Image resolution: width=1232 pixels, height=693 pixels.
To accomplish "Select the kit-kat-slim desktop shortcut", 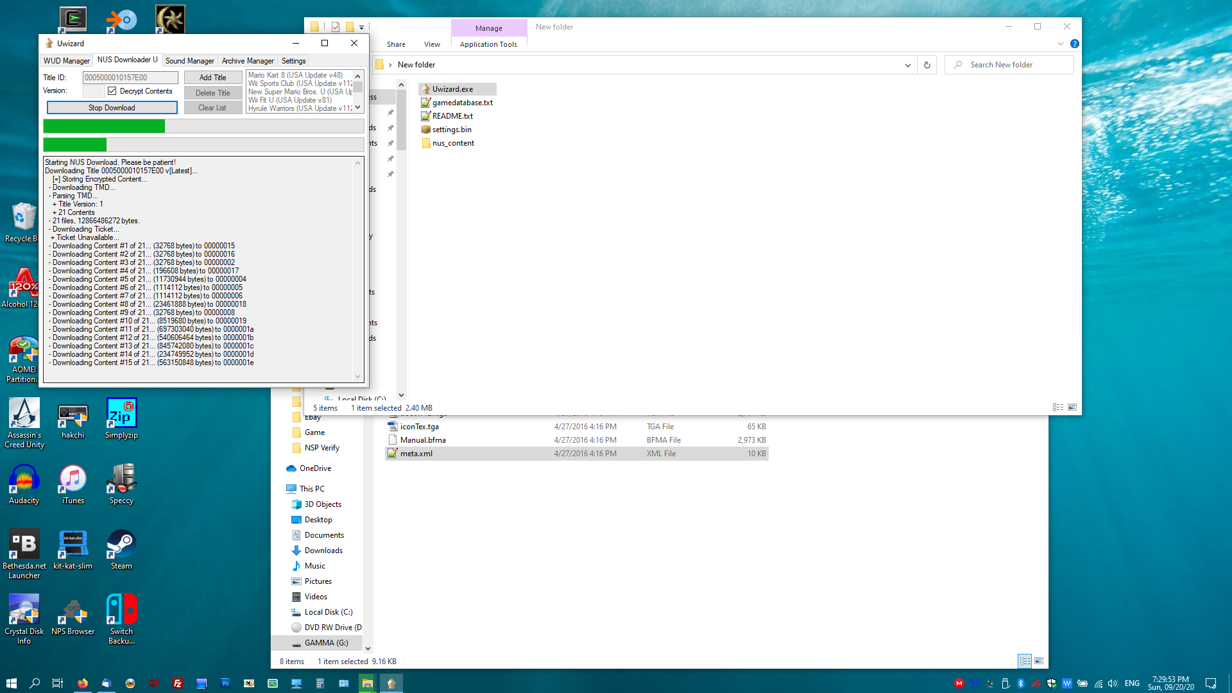I will click(73, 550).
